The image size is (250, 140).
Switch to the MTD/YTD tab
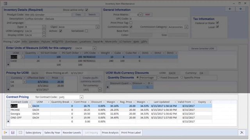click(57, 42)
